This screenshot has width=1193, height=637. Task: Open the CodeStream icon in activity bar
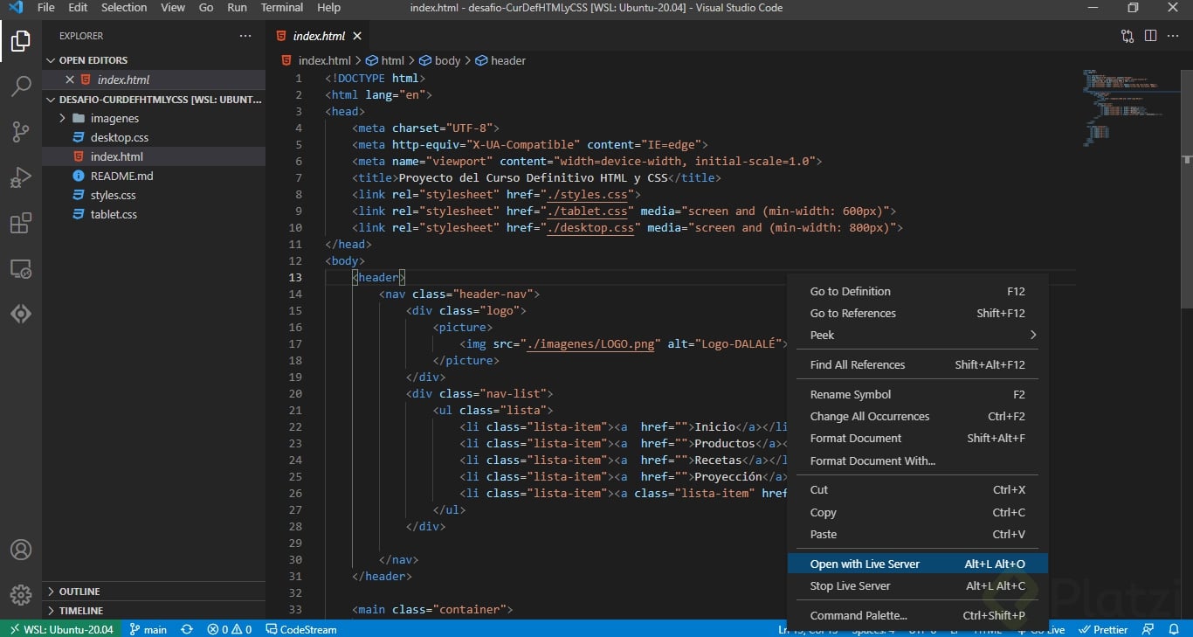[21, 314]
